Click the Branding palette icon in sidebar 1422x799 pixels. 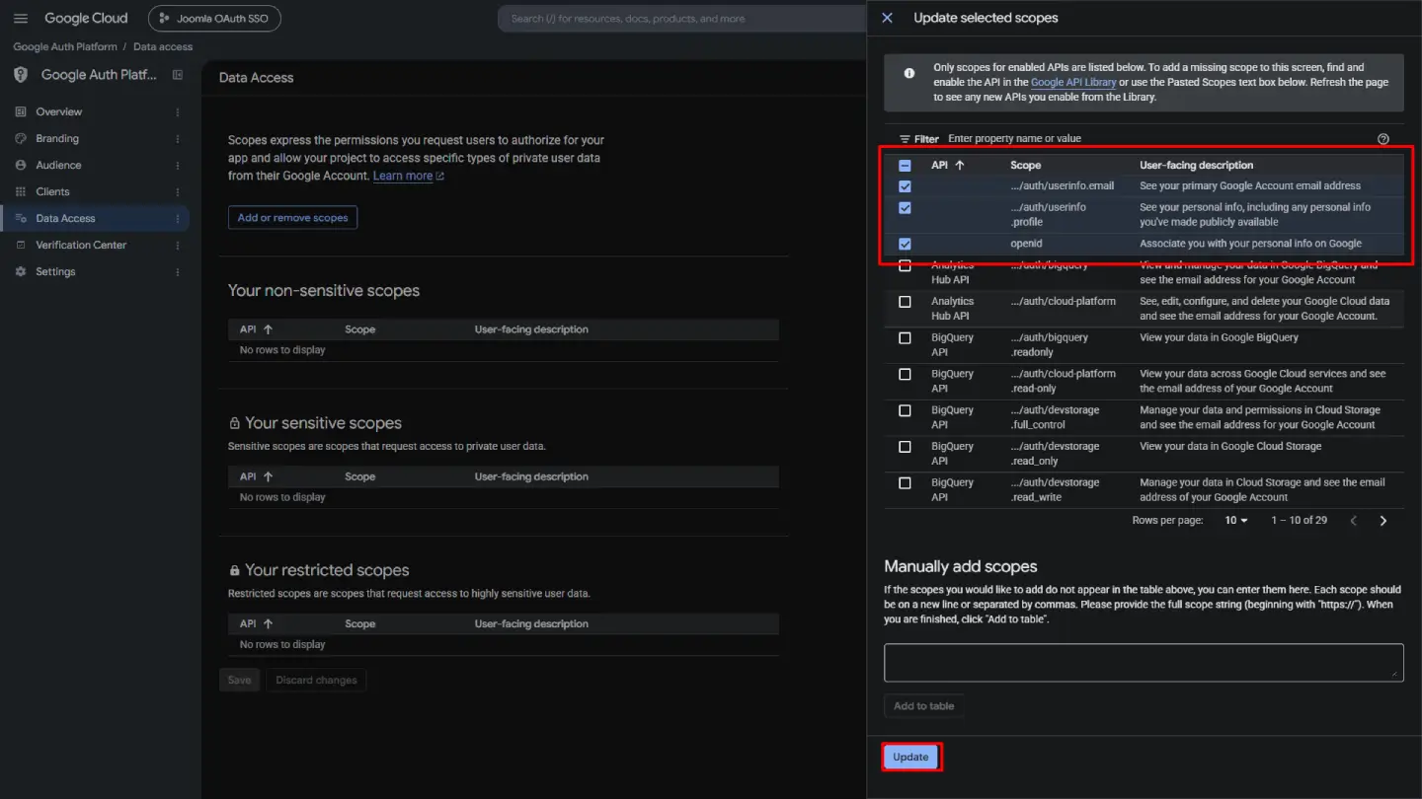[21, 138]
